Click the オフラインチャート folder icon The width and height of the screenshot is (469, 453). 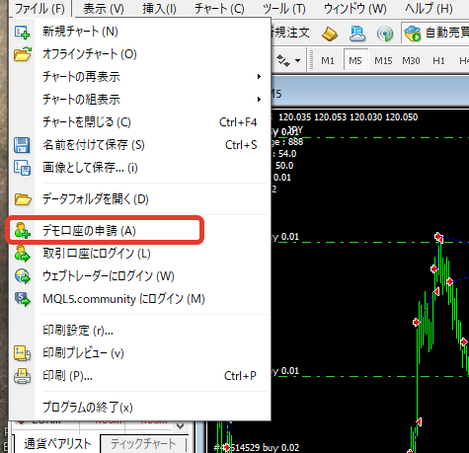coord(23,54)
